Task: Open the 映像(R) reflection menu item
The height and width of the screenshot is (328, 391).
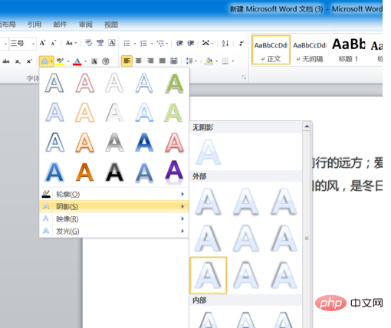Action: [x=114, y=219]
